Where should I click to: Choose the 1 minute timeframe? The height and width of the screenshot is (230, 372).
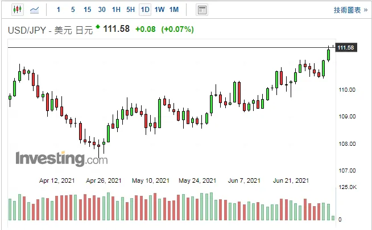click(59, 10)
